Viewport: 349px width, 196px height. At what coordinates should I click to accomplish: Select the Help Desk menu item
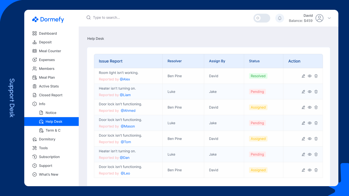(52, 122)
